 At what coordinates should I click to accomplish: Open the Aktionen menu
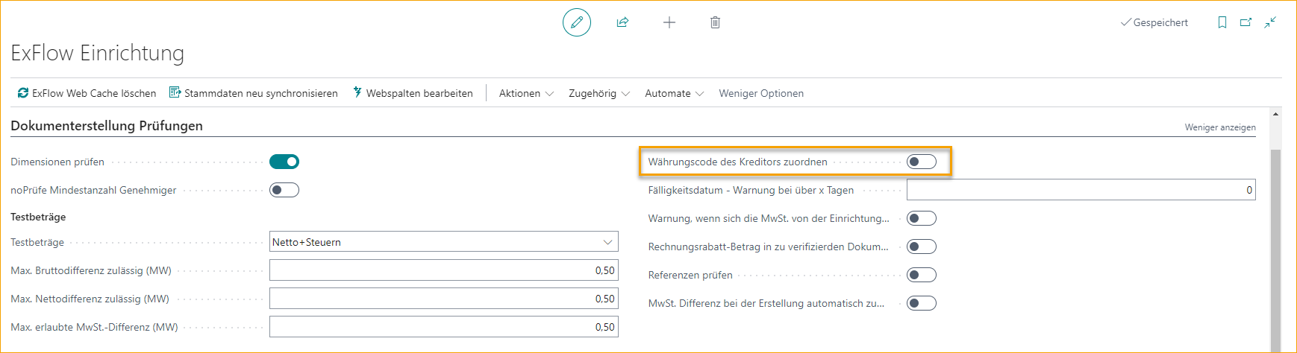point(526,93)
